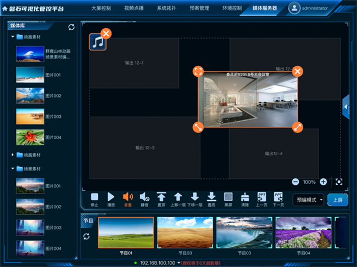Stop playback with 停止
The image size is (357, 267).
tap(94, 200)
